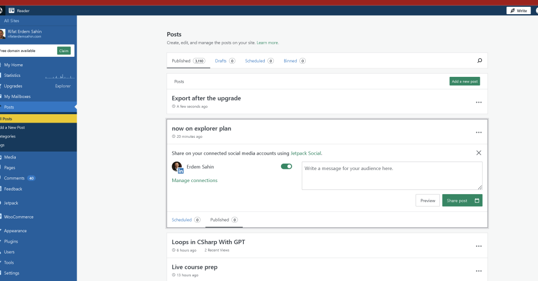Viewport: 538px width, 281px height.
Task: Open the Jetpack Social link
Action: (306, 153)
